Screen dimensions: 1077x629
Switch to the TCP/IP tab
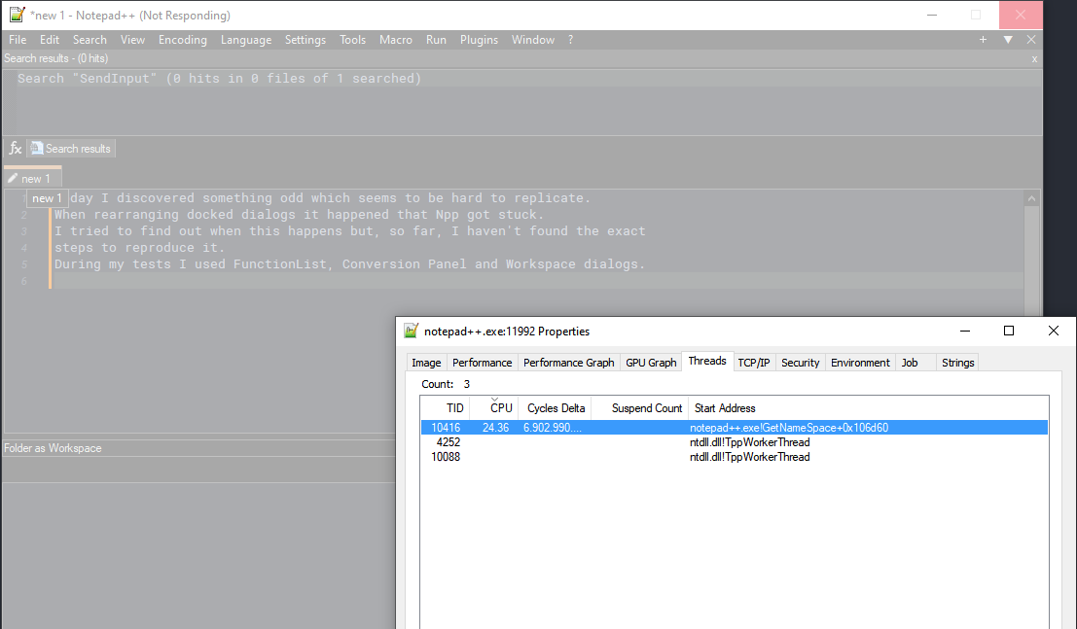(x=753, y=363)
